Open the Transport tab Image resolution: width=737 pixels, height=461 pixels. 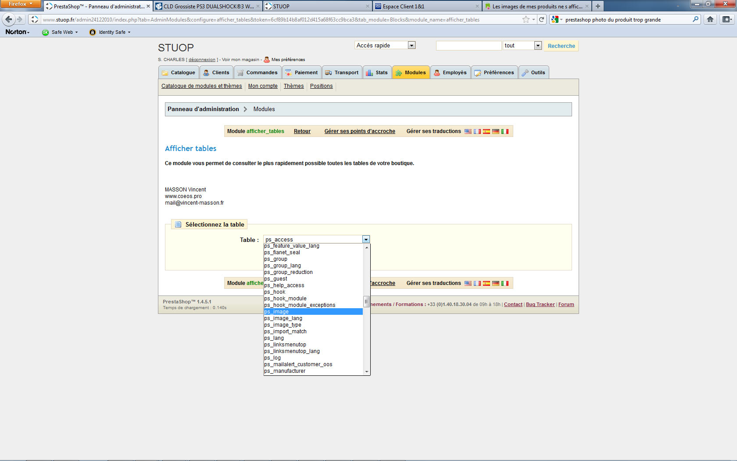pyautogui.click(x=342, y=72)
